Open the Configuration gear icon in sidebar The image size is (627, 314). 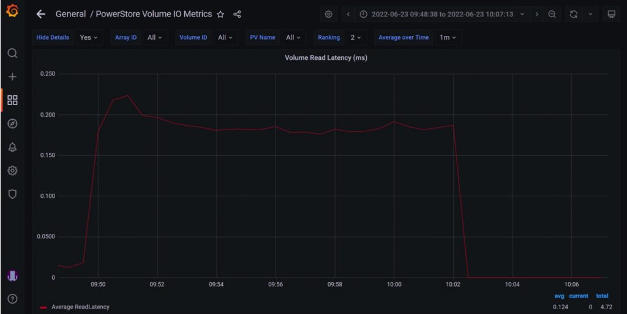pyautogui.click(x=12, y=171)
